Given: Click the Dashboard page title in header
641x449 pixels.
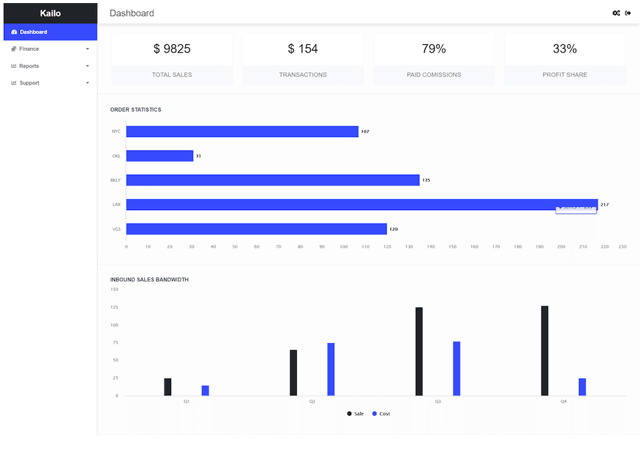Looking at the screenshot, I should pyautogui.click(x=131, y=13).
